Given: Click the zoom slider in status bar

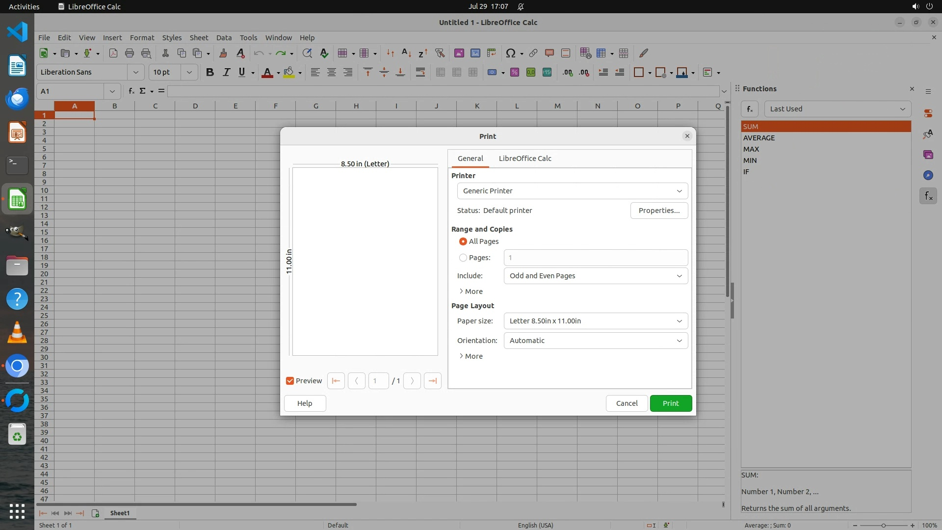Looking at the screenshot, I should click(x=883, y=525).
